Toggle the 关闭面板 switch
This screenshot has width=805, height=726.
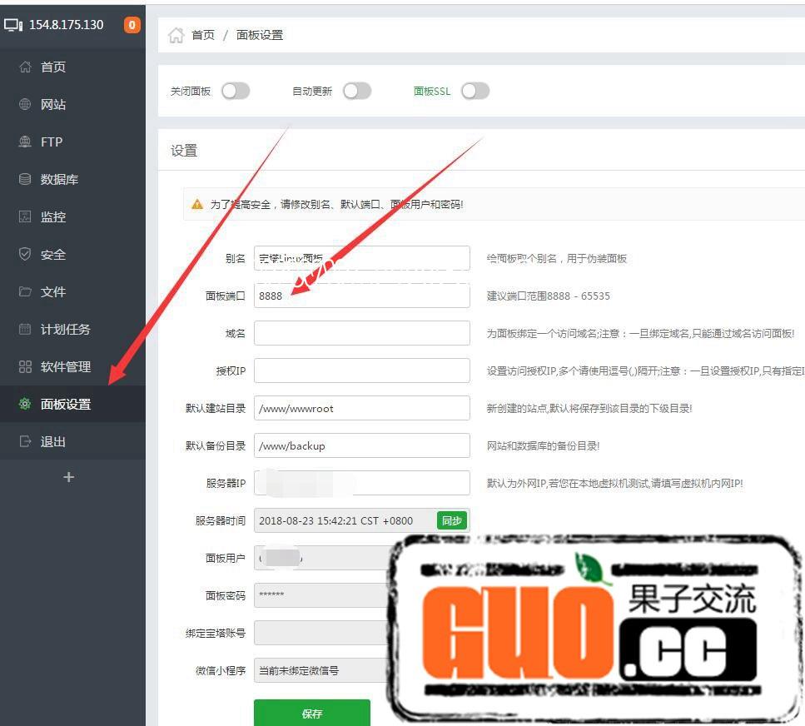pos(235,92)
